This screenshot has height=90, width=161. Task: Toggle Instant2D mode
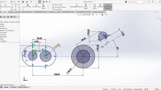pos(100,6)
